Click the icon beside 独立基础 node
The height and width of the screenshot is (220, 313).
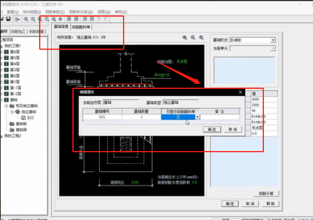pyautogui.click(x=18, y=112)
